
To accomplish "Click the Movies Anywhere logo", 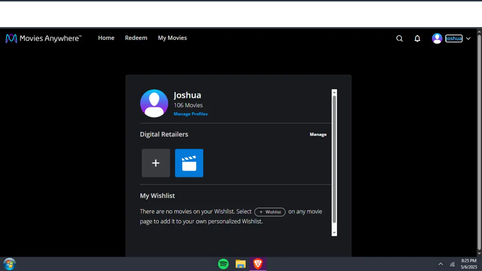I will 43,38.
